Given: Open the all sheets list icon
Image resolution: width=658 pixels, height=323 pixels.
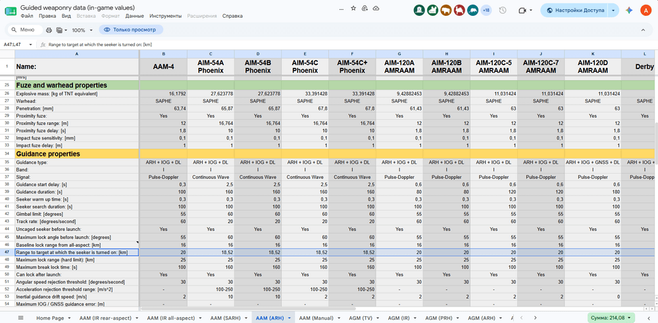Looking at the screenshot, I should tap(21, 318).
